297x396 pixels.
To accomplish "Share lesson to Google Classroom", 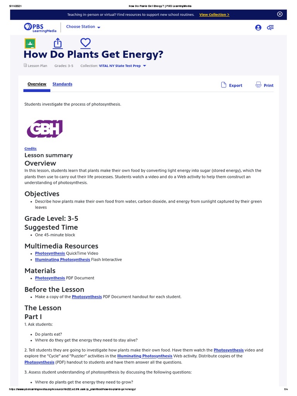I will click(30, 43).
